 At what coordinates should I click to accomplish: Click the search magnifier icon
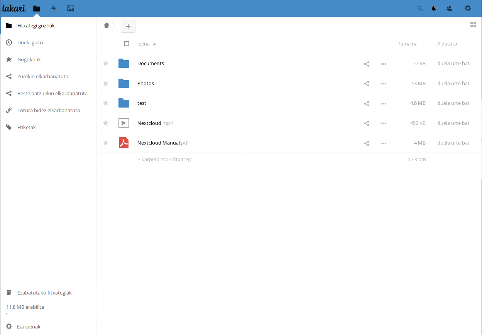click(x=420, y=8)
